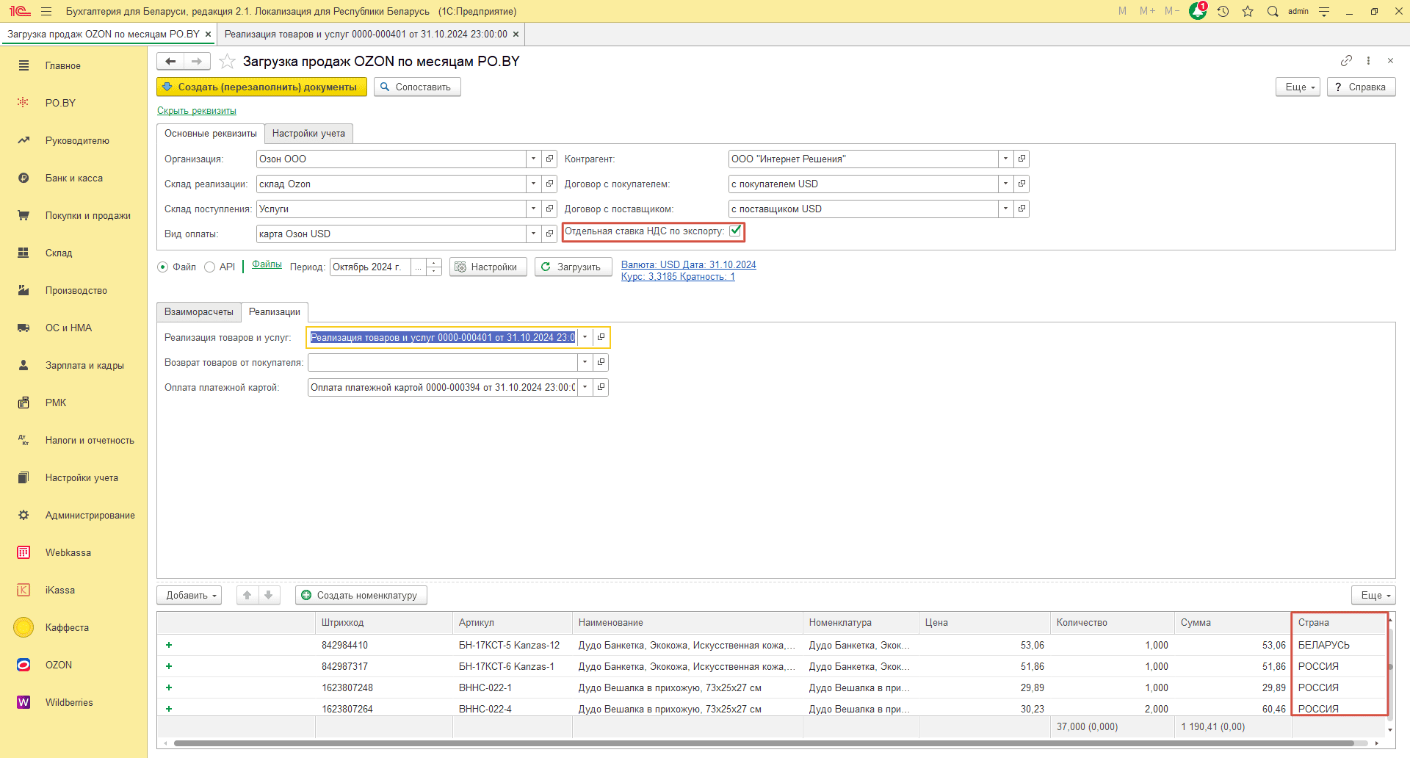The width and height of the screenshot is (1410, 758).
Task: Expand Вид оплаты dropdown
Action: pos(534,234)
